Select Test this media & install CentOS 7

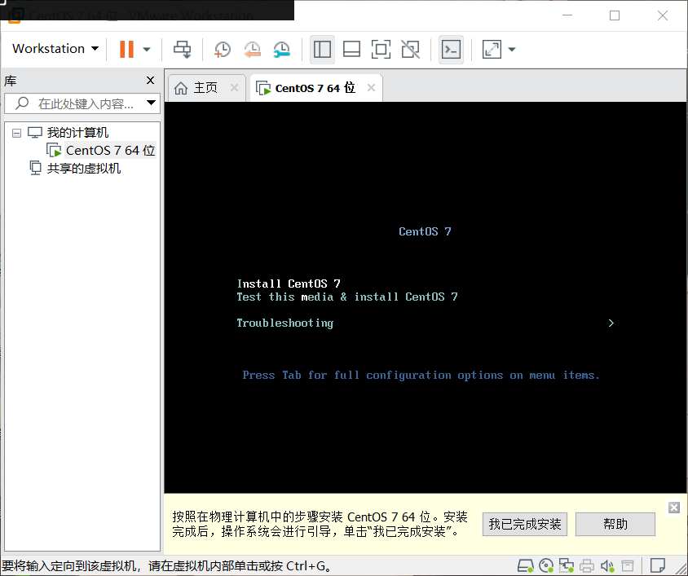click(x=347, y=297)
